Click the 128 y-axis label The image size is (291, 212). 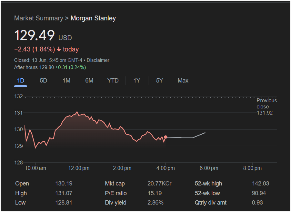19,162
